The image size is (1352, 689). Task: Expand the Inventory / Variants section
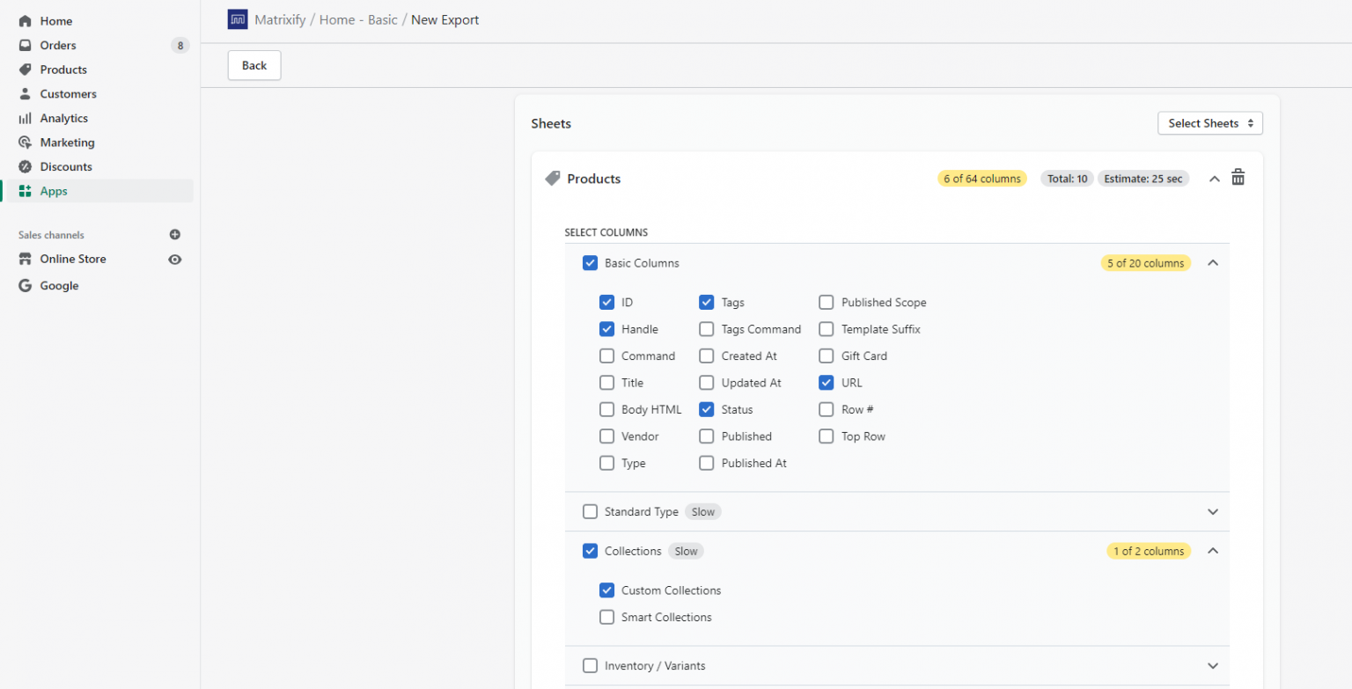1213,666
